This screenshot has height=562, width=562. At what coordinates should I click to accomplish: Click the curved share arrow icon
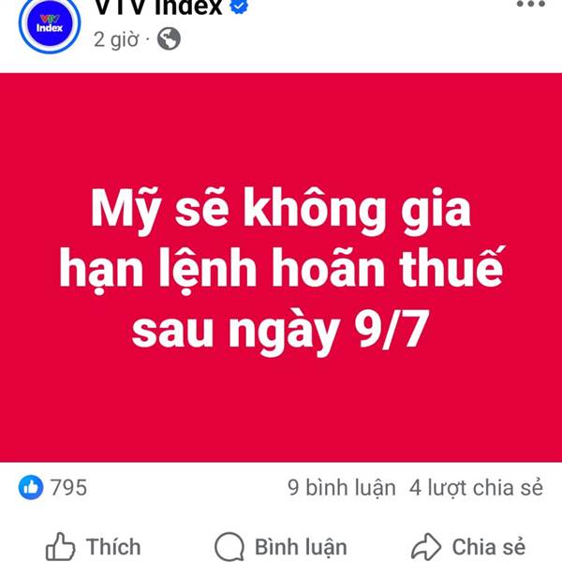[426, 547]
